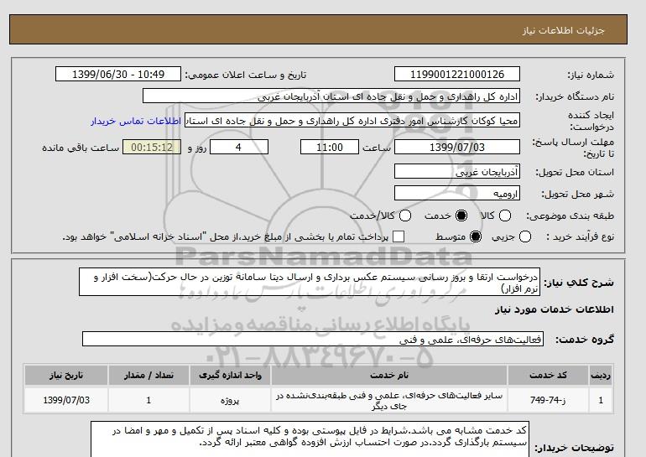Click the تعداد / مقدار column header
This screenshot has height=457, width=646.
tap(148, 376)
